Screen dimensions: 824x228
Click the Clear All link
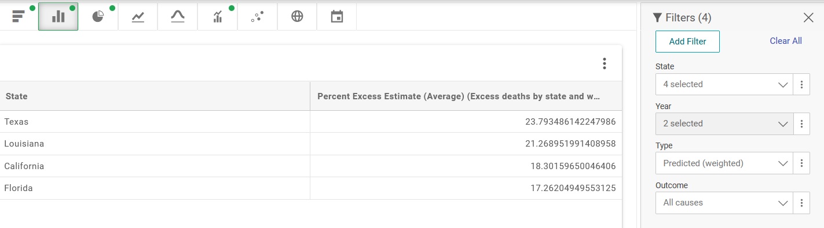click(x=786, y=41)
